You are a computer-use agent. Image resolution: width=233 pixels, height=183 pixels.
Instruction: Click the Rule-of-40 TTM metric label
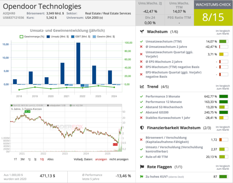(157, 157)
